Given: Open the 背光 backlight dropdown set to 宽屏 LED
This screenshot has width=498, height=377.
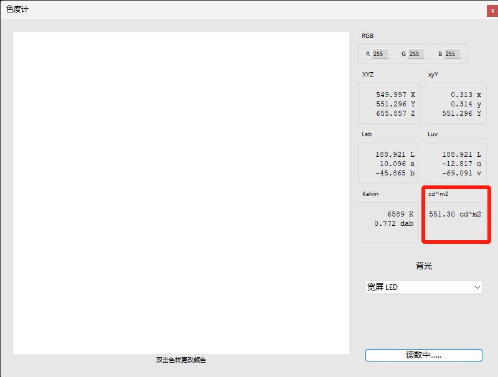Looking at the screenshot, I should tap(424, 287).
